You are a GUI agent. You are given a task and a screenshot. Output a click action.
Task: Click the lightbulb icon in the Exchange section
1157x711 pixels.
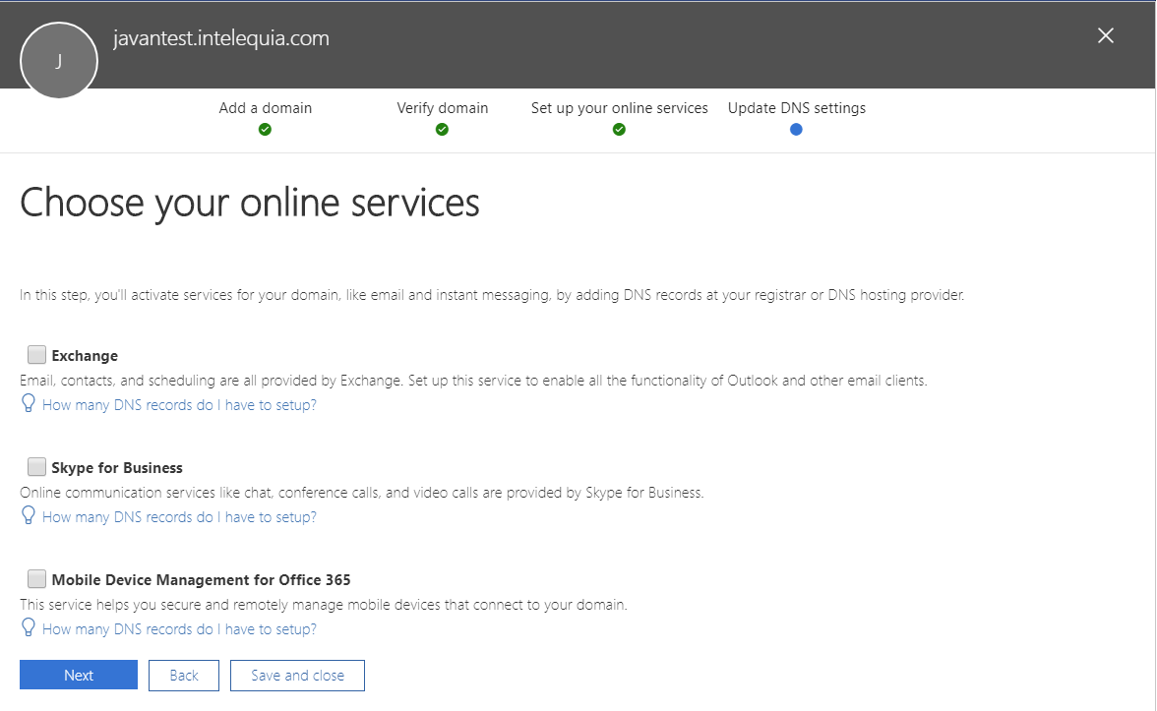point(28,403)
